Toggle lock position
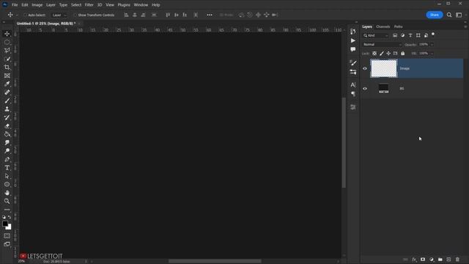The width and height of the screenshot is (469, 264). 388,54
